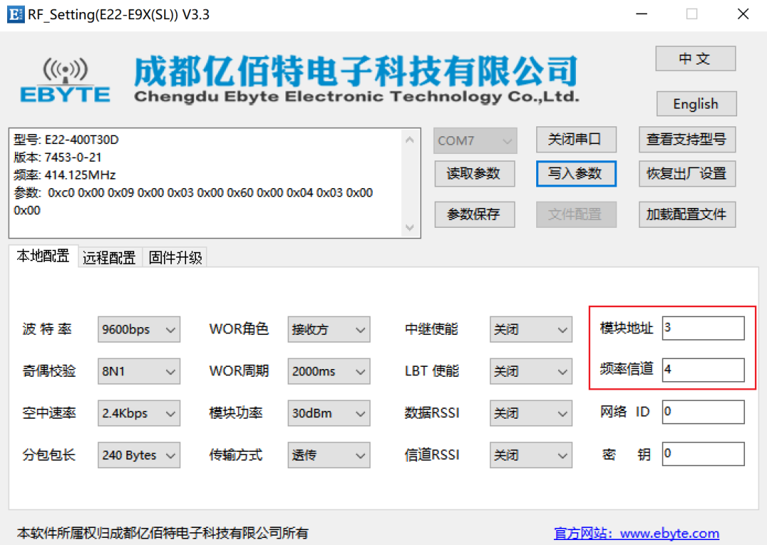Viewport: 767px width, 545px height.
Task: Open the 模块功率 30dBm dropdown
Action: pos(329,414)
